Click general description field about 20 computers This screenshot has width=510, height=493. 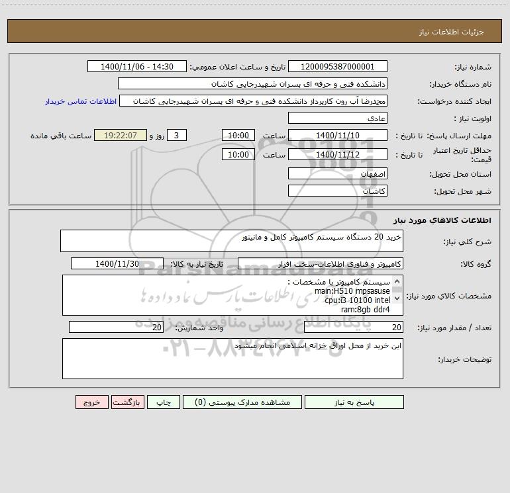pyautogui.click(x=232, y=241)
